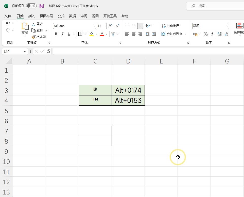This screenshot has height=197, width=244.
Task: Click the text orientation icon
Action: [148, 26]
